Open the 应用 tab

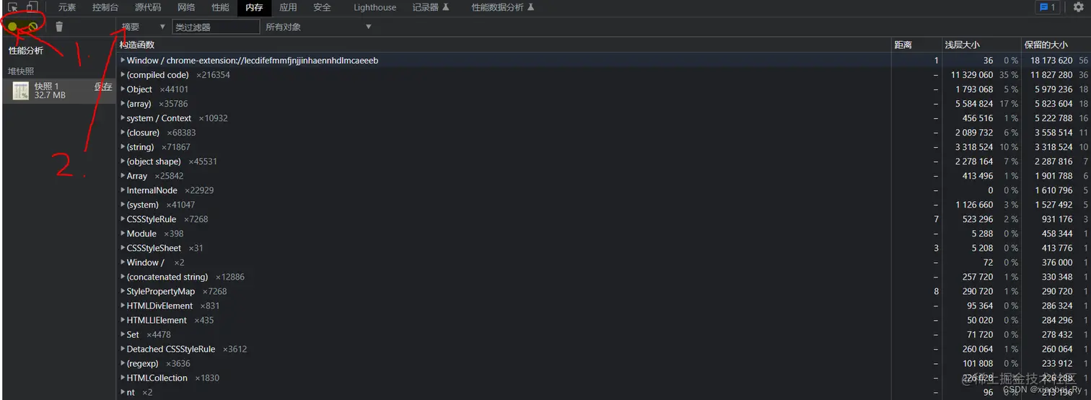(288, 7)
